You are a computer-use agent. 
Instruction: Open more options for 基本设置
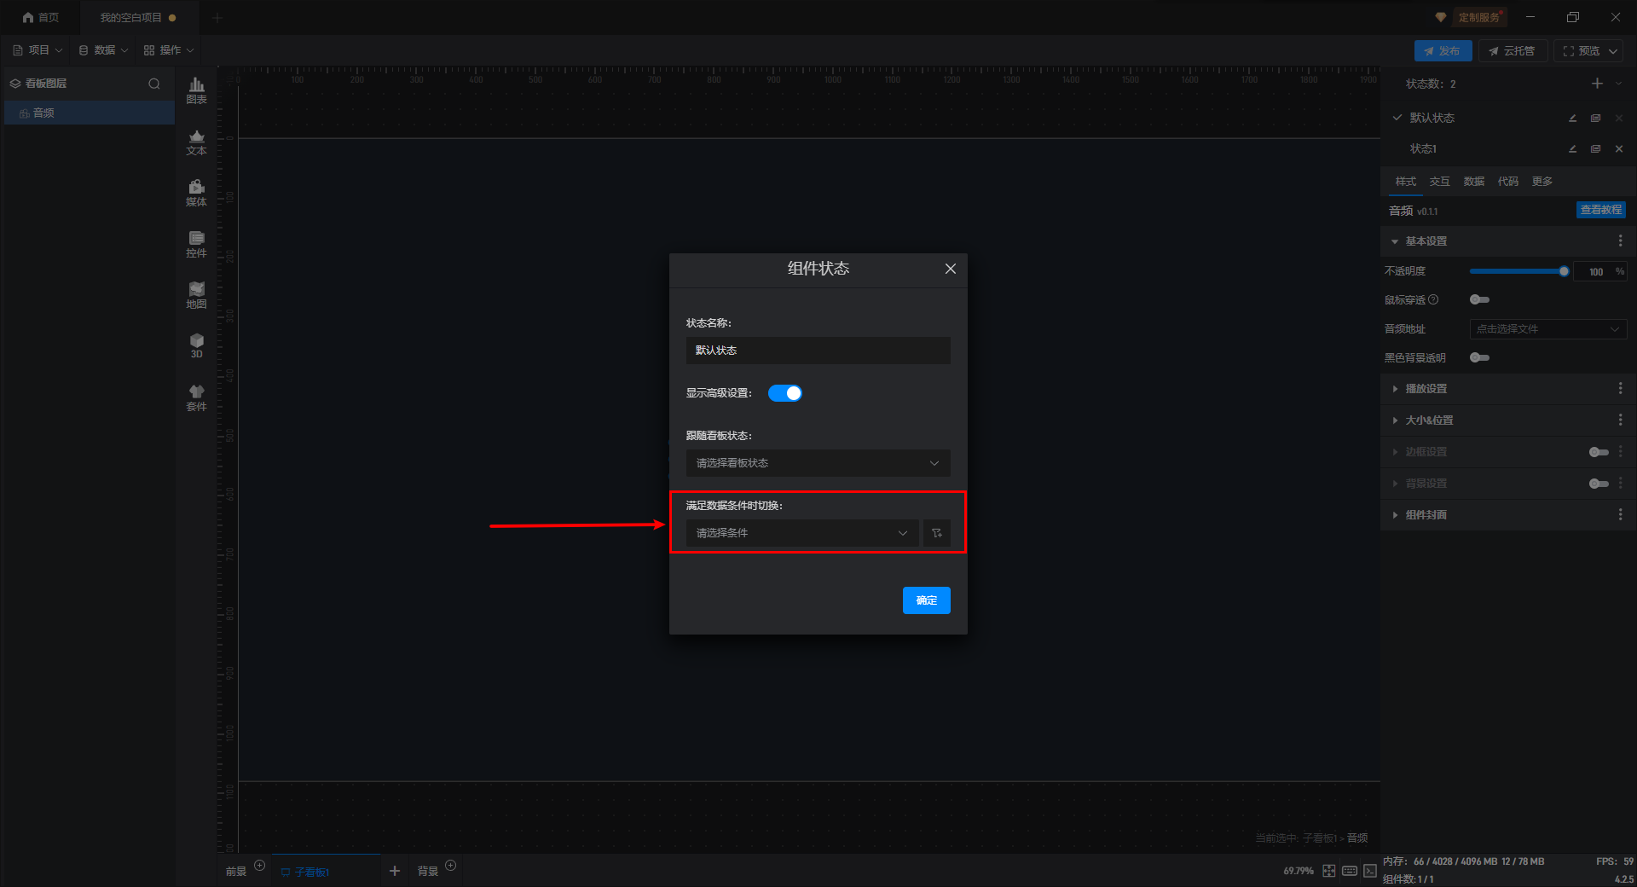[1620, 241]
